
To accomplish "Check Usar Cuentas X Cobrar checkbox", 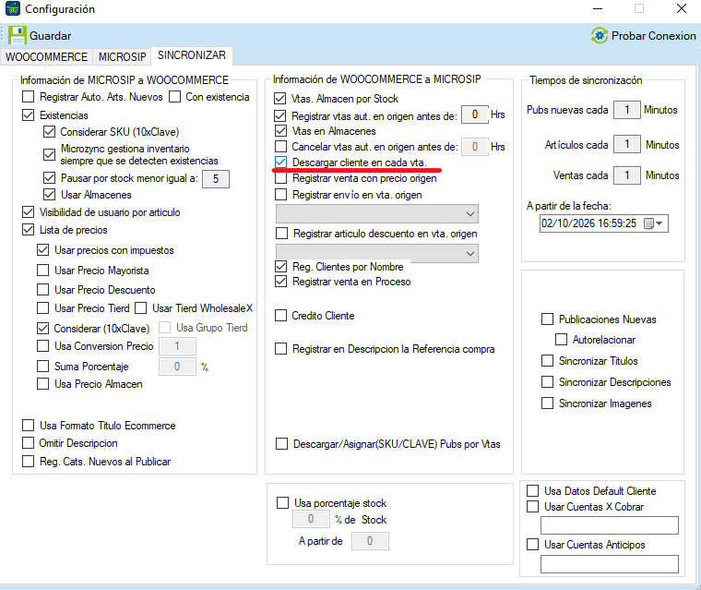I will pyautogui.click(x=532, y=506).
